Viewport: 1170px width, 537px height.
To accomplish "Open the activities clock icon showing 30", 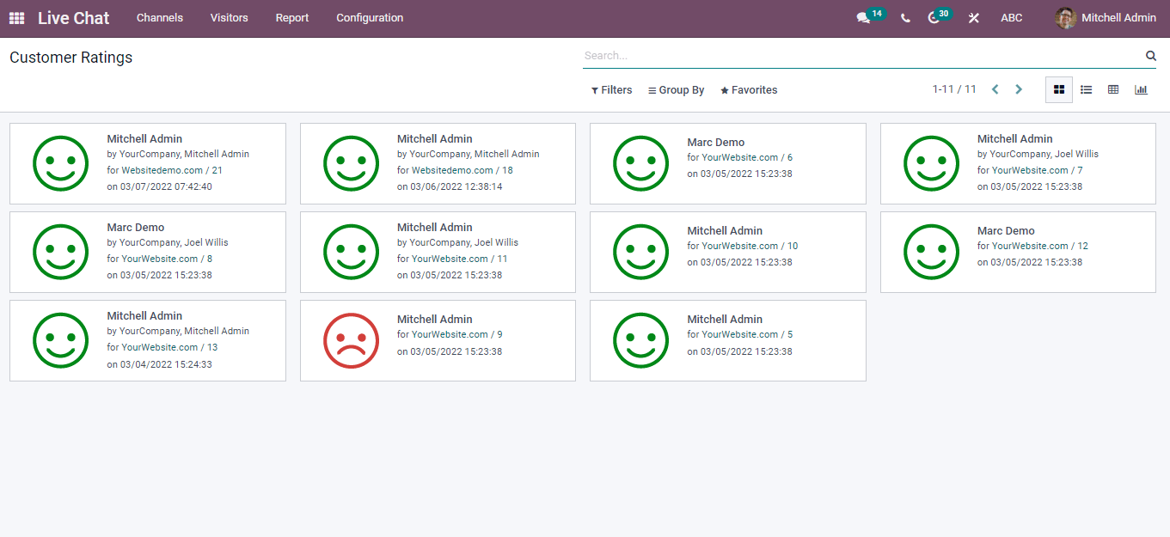I will click(x=934, y=18).
